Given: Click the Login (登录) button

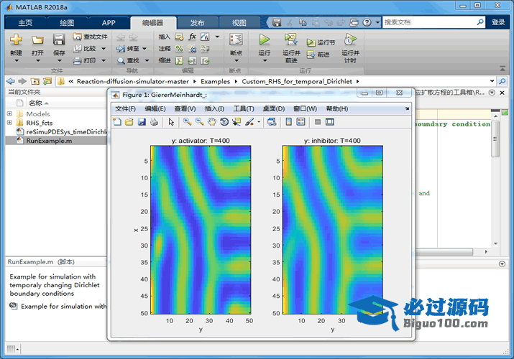Looking at the screenshot, I should 498,22.
